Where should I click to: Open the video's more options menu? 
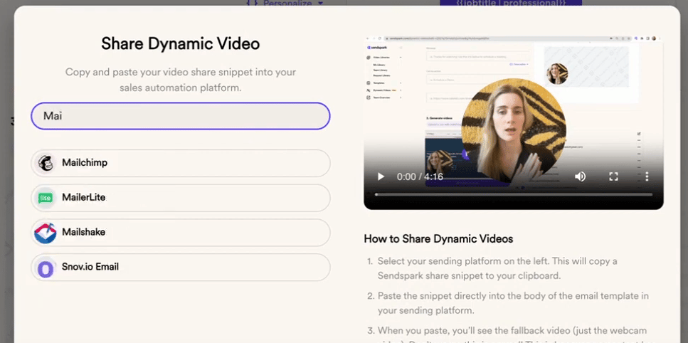pos(647,176)
